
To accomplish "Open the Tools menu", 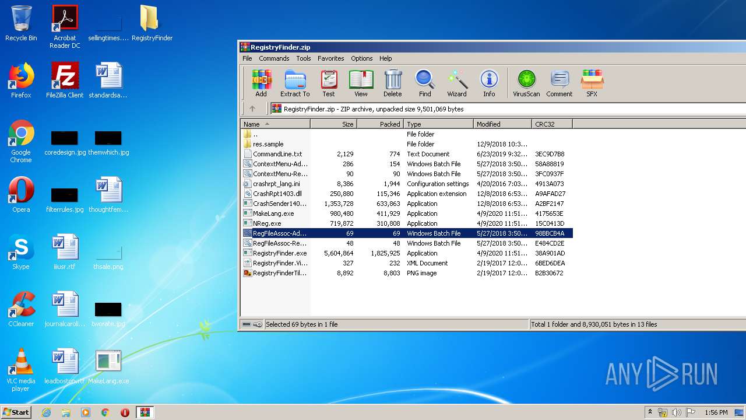I will pyautogui.click(x=303, y=58).
